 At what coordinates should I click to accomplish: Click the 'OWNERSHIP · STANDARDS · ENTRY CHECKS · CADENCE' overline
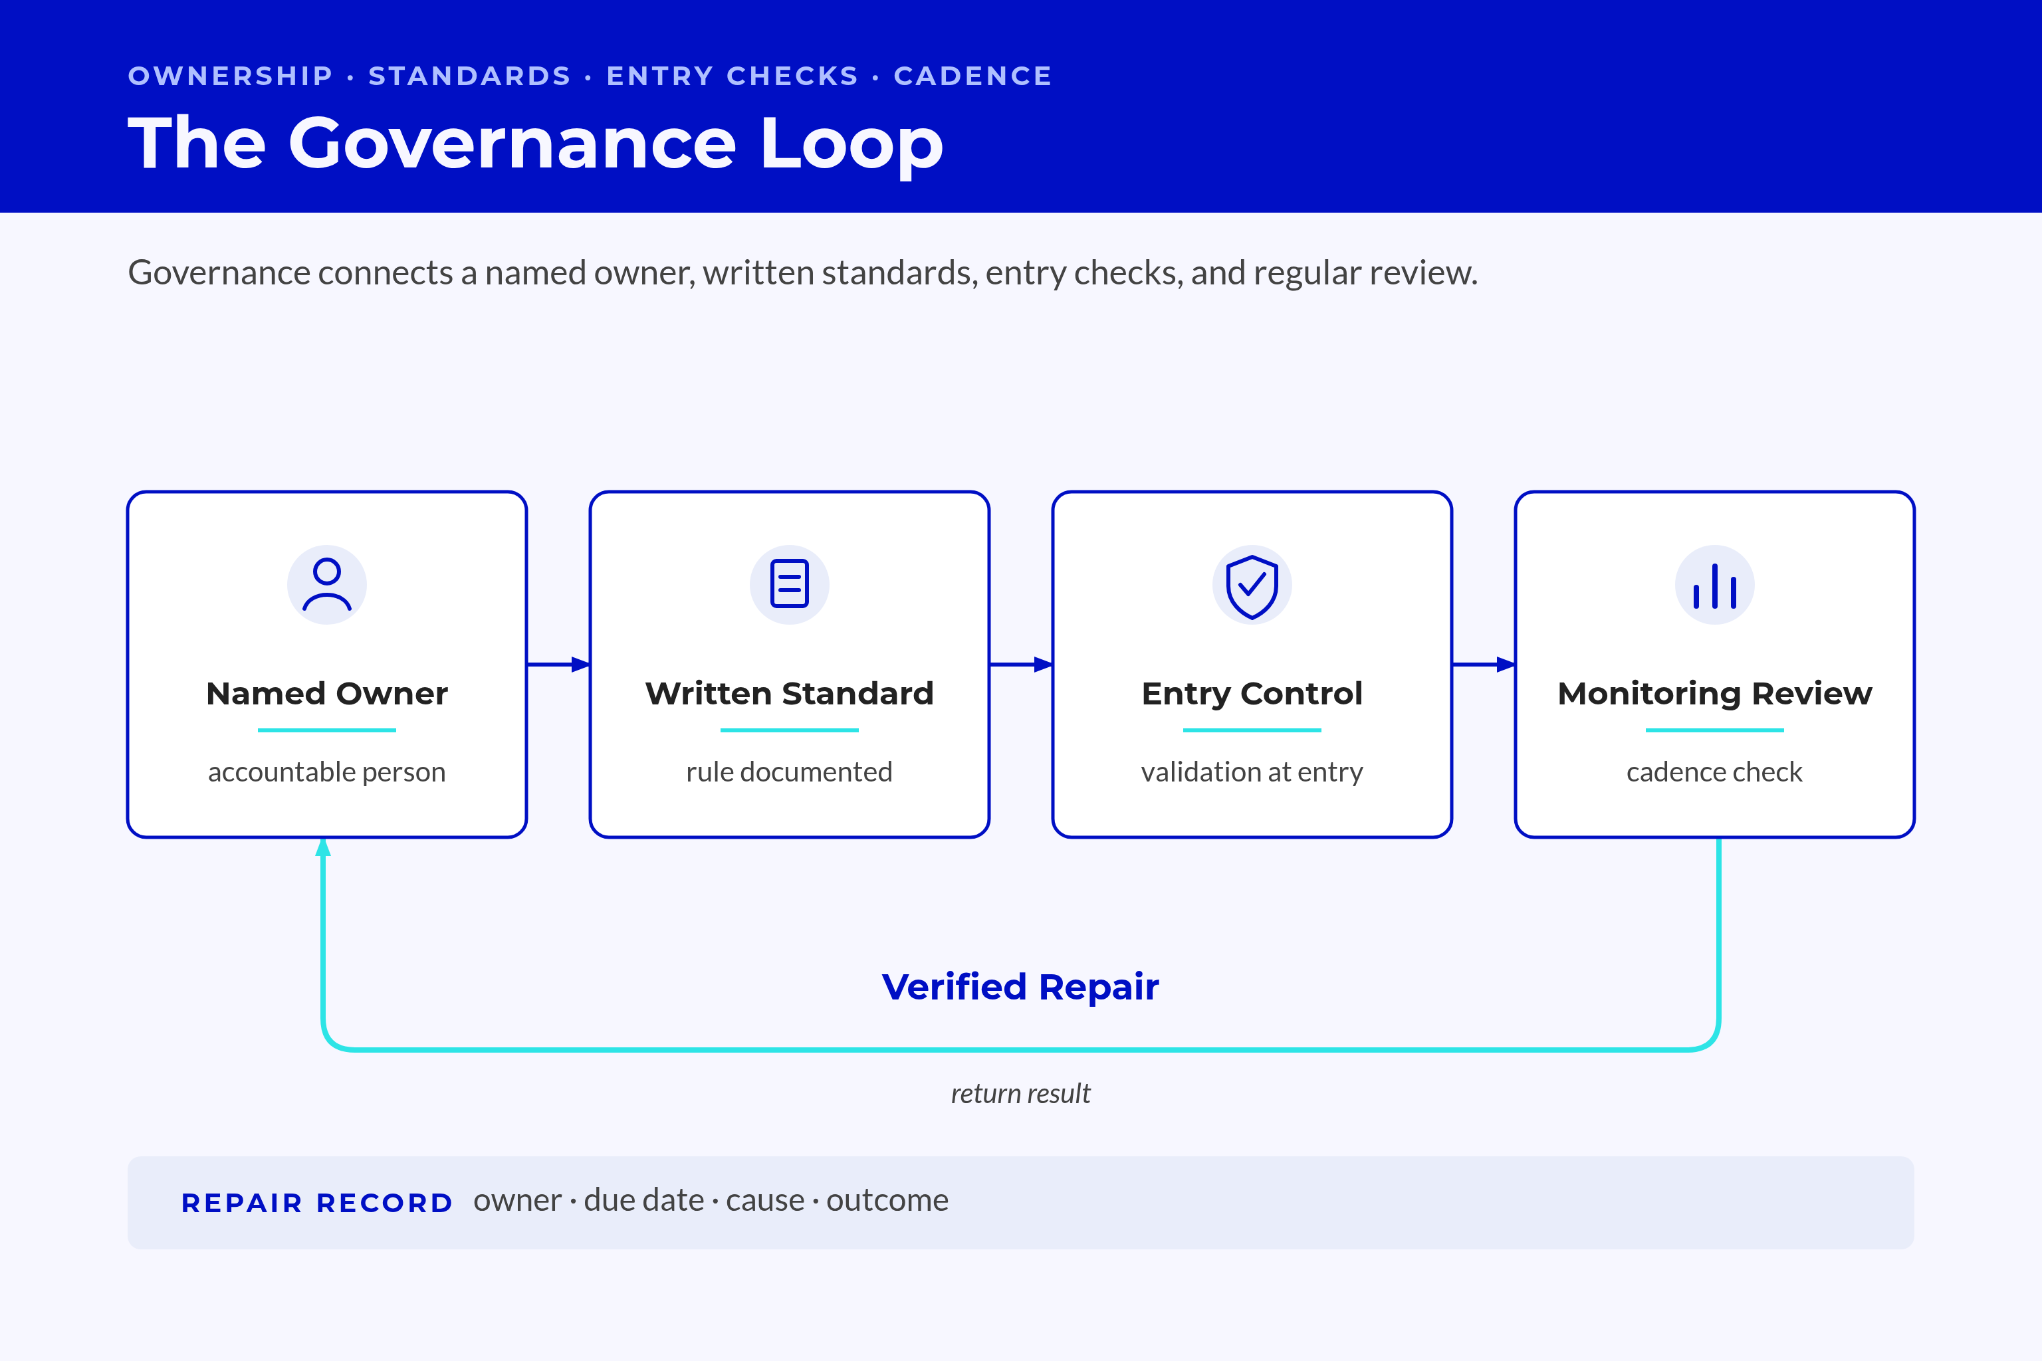tap(590, 76)
